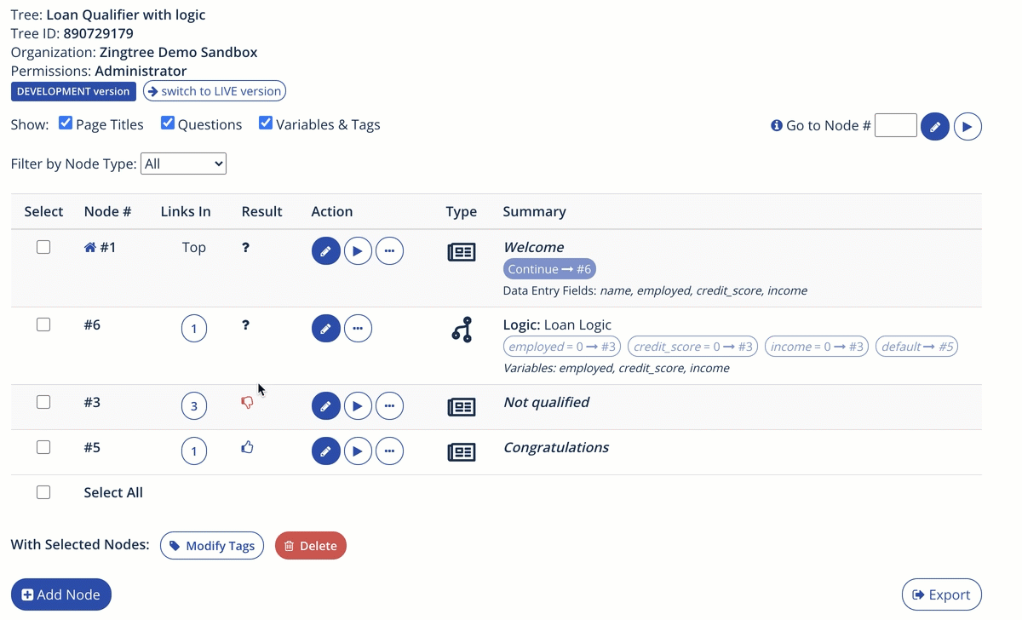Disable the Questions checkbox
Screen dimensions: 1022x620
click(168, 123)
